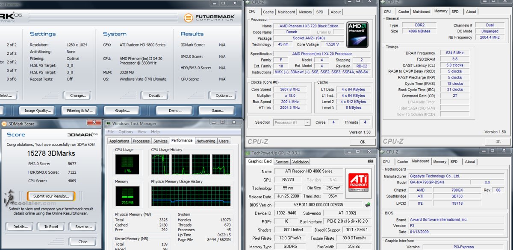Open Cache tab in the CPU-Z processor window
The image size is (513, 250).
268,12
